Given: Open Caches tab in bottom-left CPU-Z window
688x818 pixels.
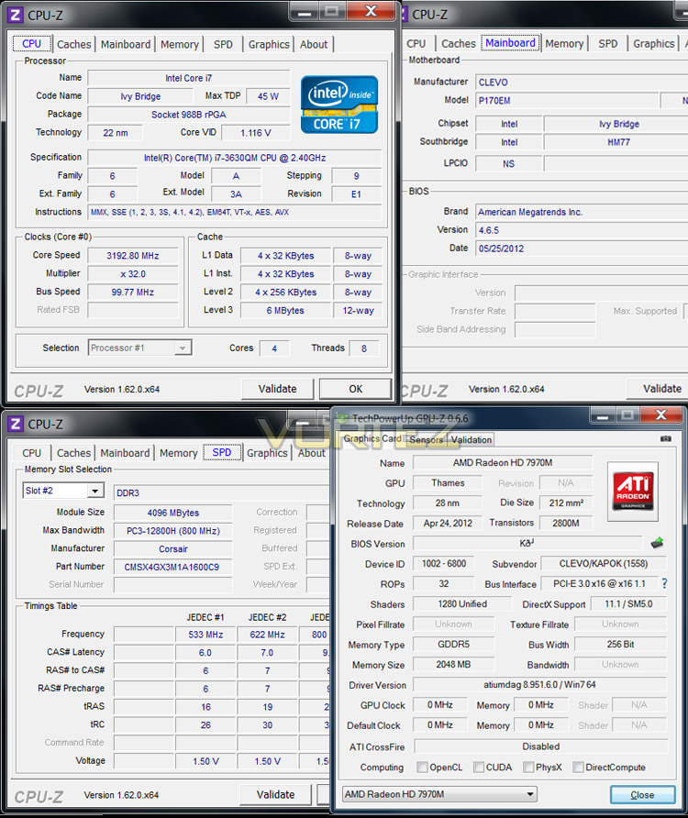Looking at the screenshot, I should (x=73, y=453).
